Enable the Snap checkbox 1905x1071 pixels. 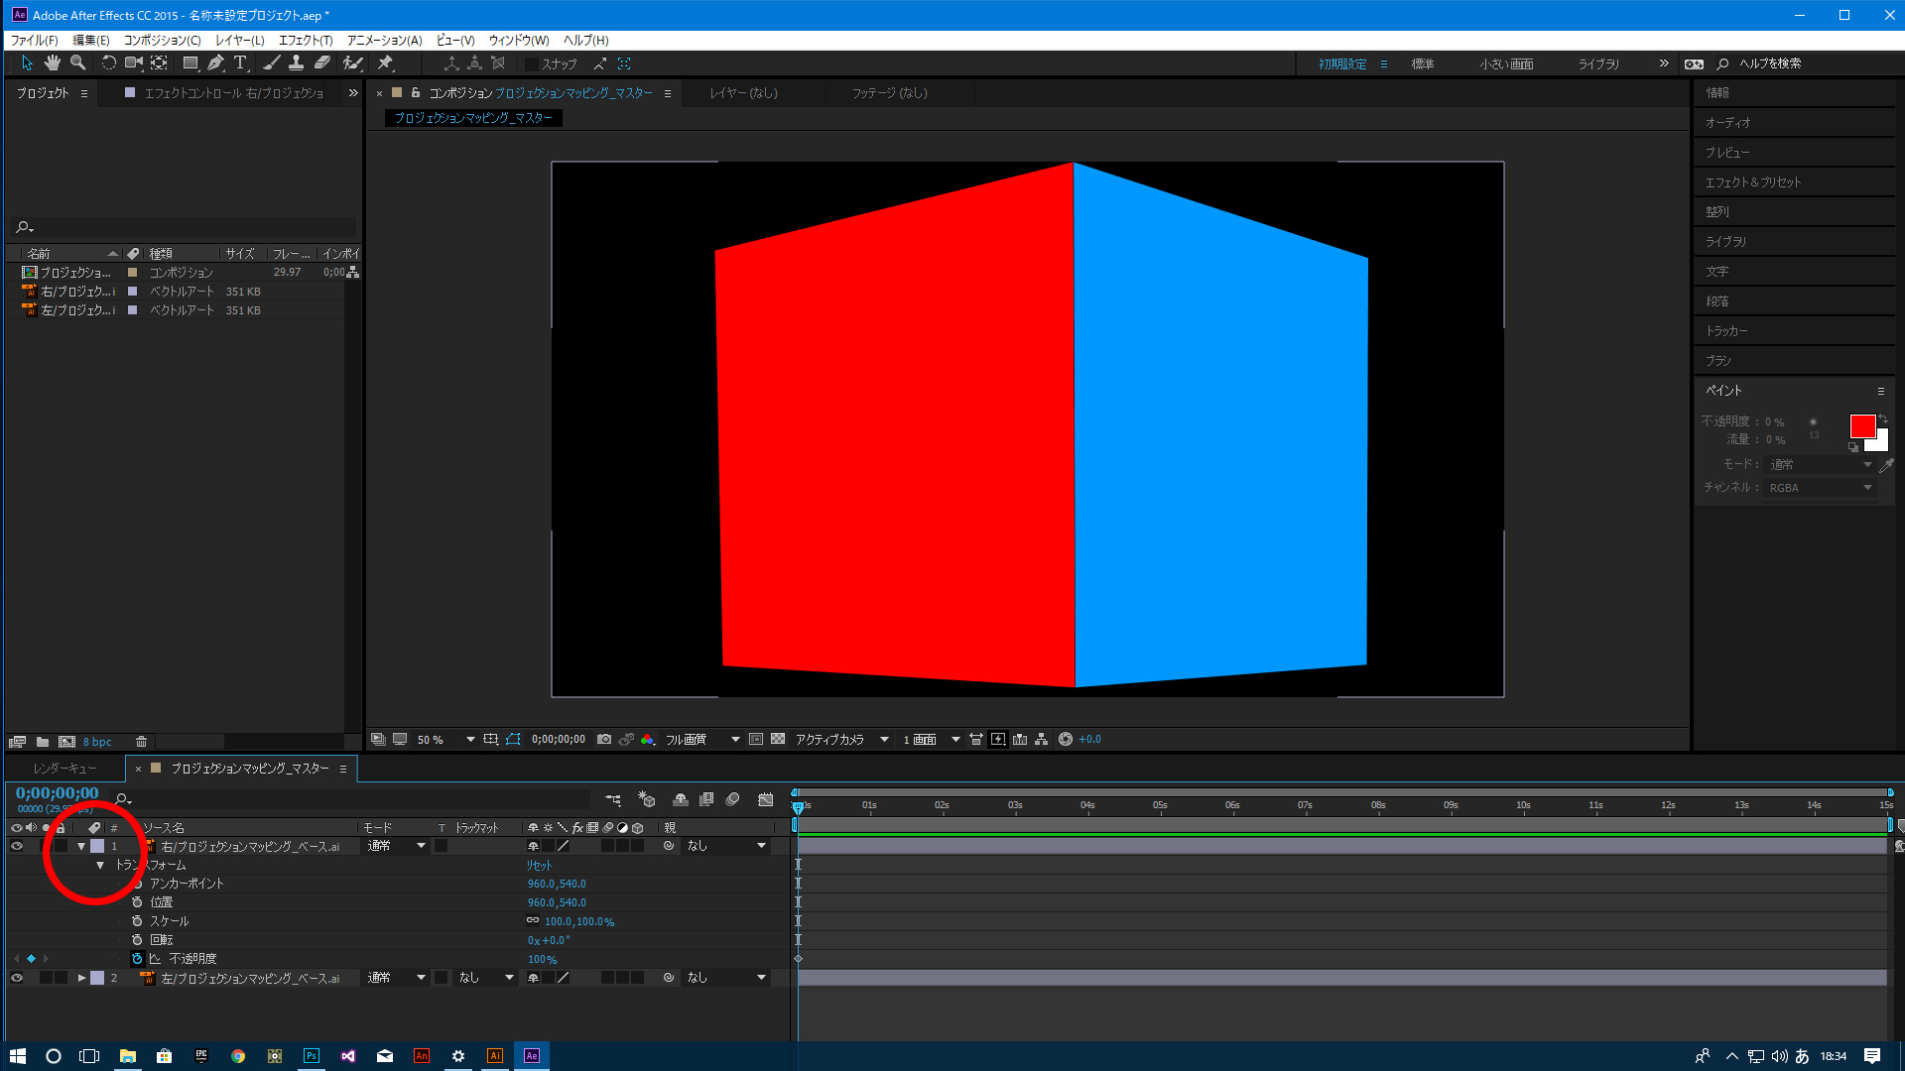point(532,63)
